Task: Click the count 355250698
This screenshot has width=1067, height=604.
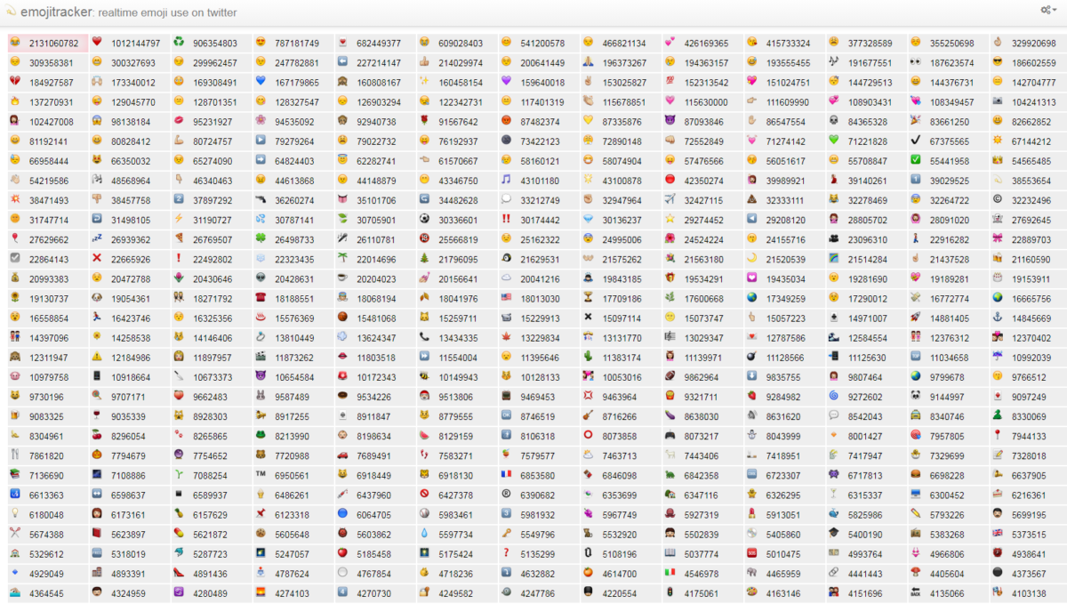Action: tap(951, 44)
